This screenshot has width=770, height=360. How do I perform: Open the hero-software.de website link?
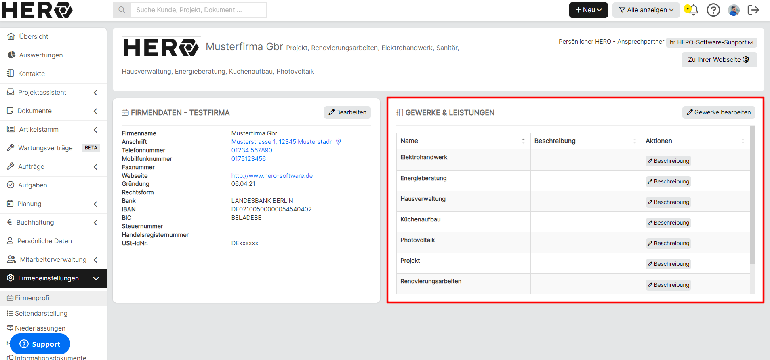click(x=272, y=176)
